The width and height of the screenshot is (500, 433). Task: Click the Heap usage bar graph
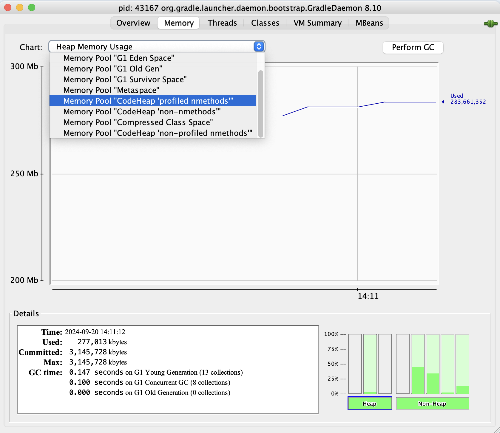370,365
